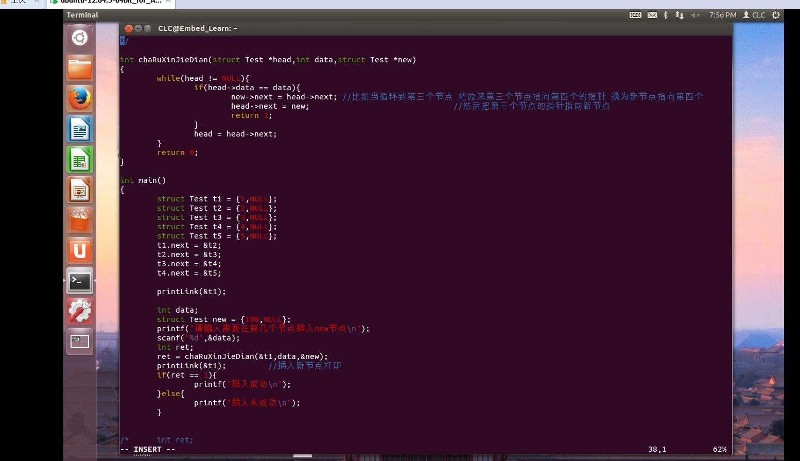The height and width of the screenshot is (461, 800).
Task: Open the Ubuntu Software Center
Action: [x=80, y=220]
